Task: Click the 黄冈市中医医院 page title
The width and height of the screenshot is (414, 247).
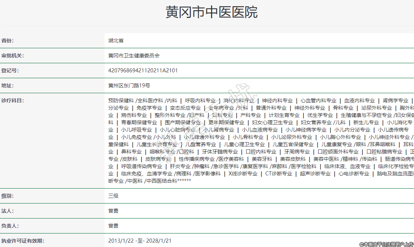Action: [211, 12]
